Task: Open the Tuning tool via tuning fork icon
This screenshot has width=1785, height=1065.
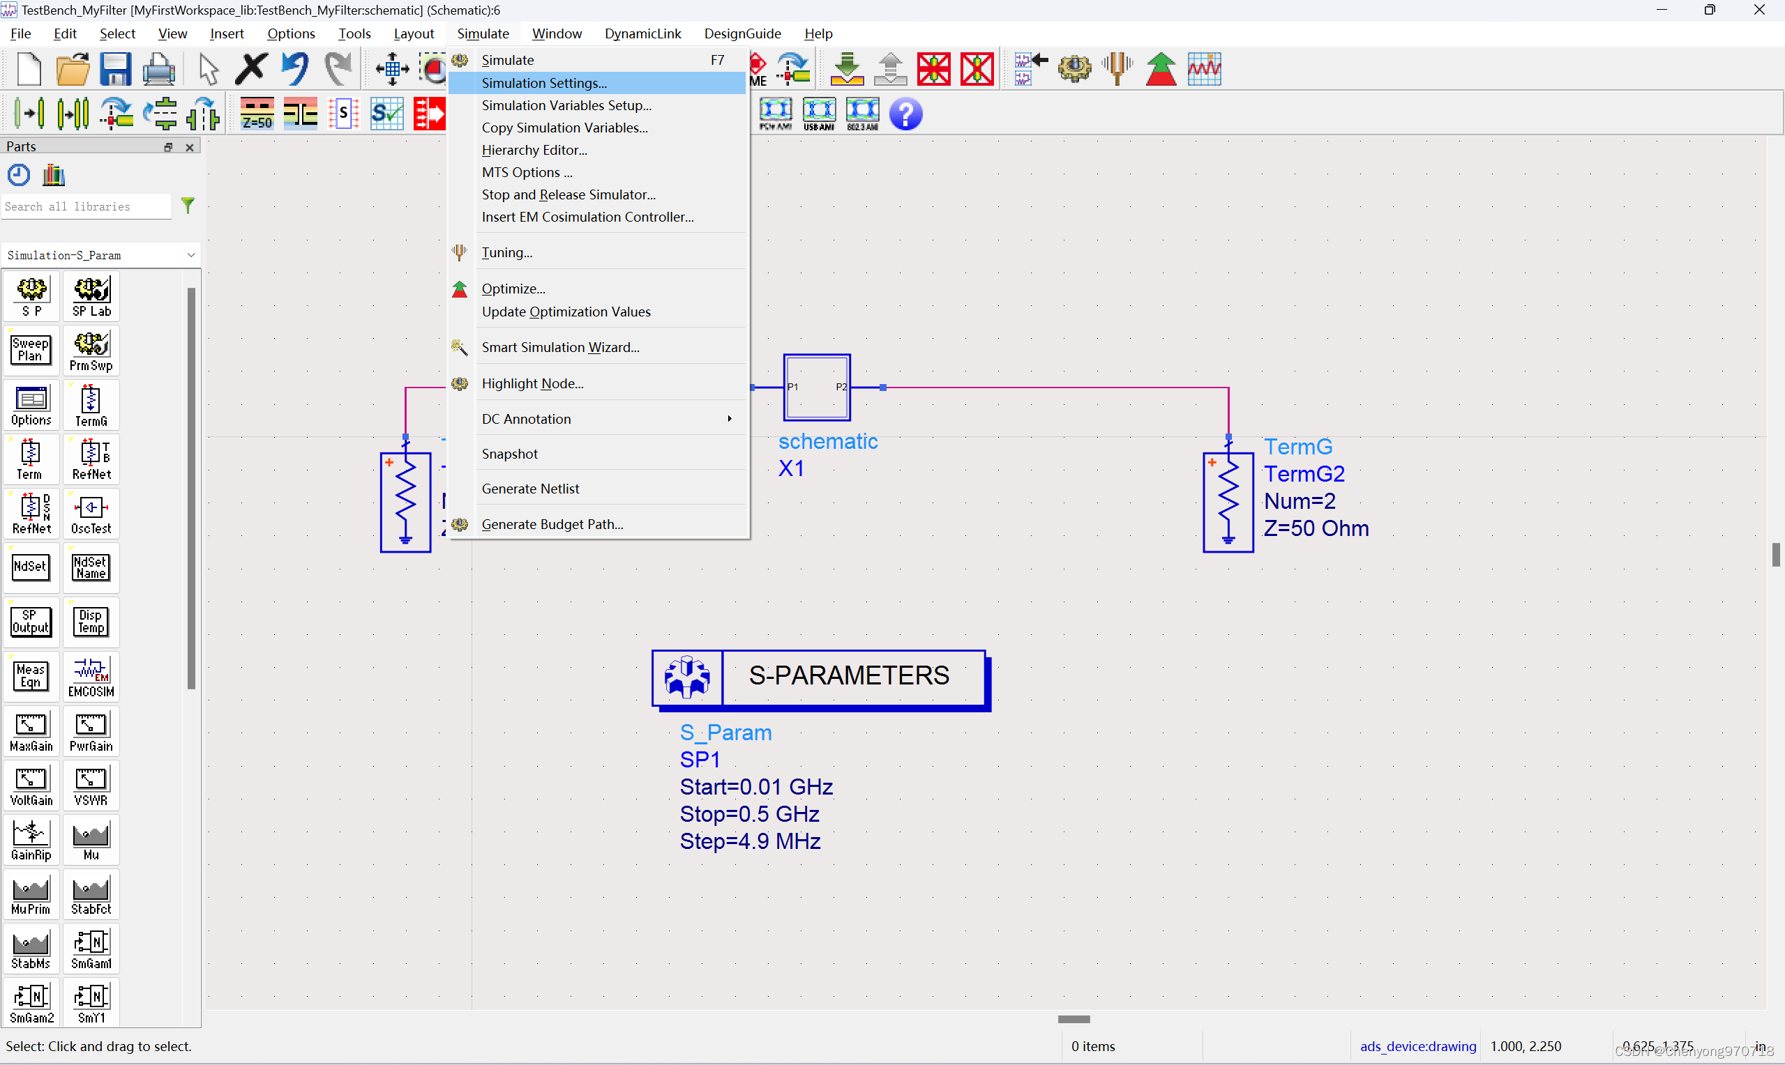Action: coord(1117,68)
